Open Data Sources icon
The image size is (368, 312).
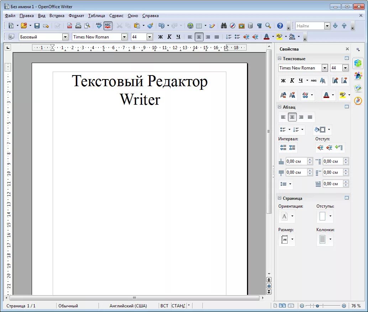[251, 26]
